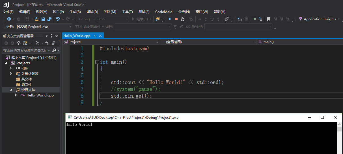Pause debugging with the Break All icon

click(170, 19)
